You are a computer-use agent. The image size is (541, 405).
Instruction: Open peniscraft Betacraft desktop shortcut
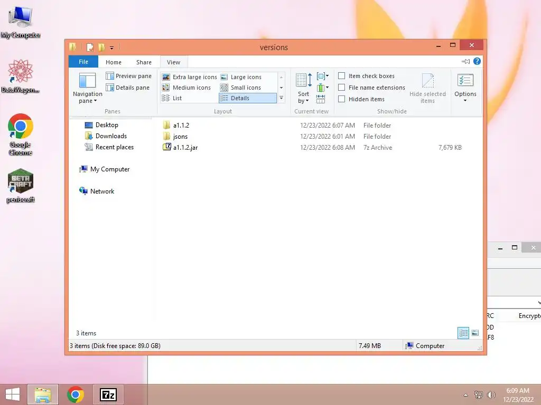pyautogui.click(x=21, y=186)
